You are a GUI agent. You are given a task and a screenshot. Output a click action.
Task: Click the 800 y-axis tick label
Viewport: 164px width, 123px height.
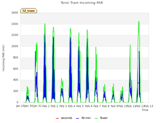(16, 57)
